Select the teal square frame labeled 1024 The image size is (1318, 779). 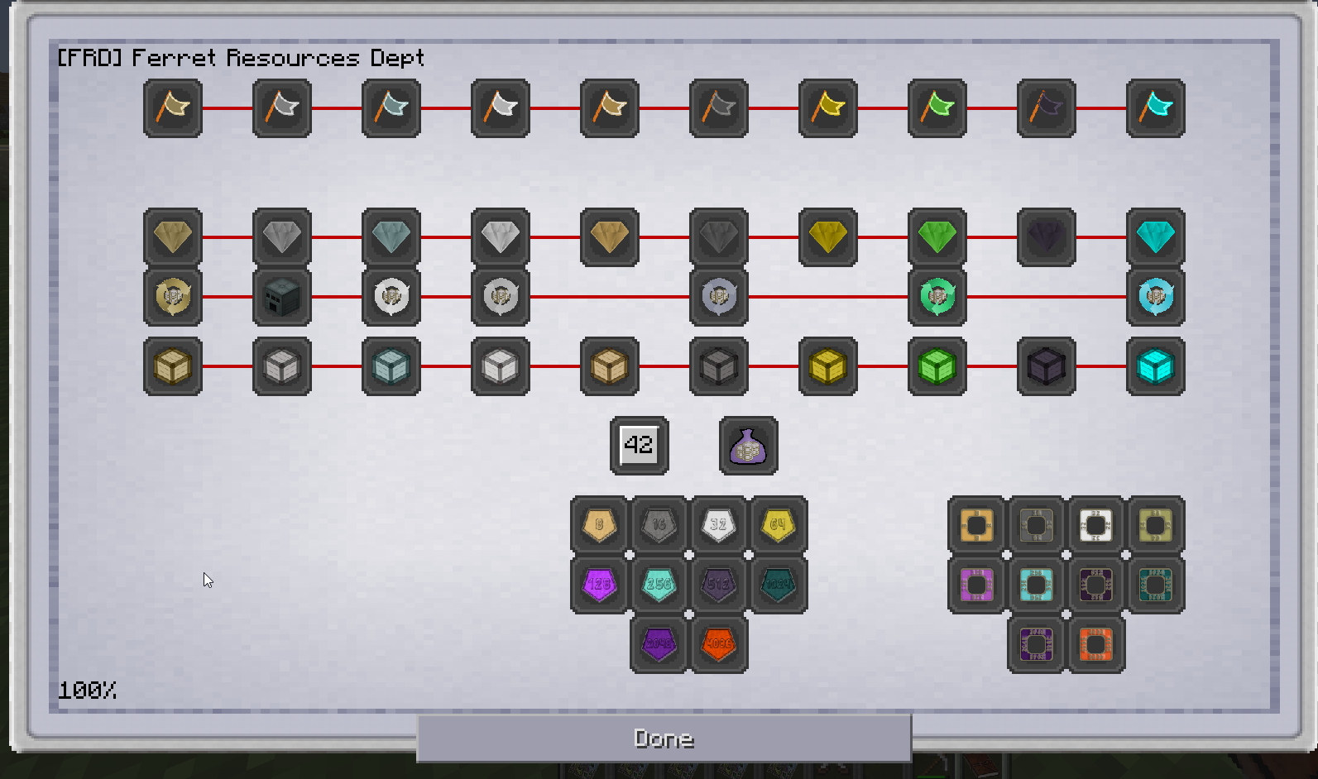[1156, 585]
